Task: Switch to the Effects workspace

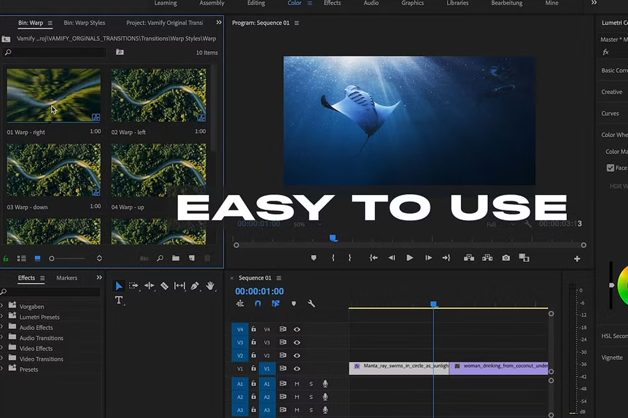Action: pyautogui.click(x=332, y=3)
